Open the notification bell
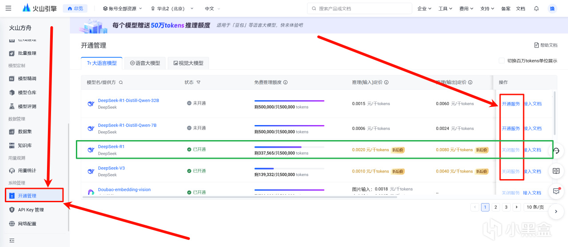This screenshot has width=568, height=247. point(536,8)
